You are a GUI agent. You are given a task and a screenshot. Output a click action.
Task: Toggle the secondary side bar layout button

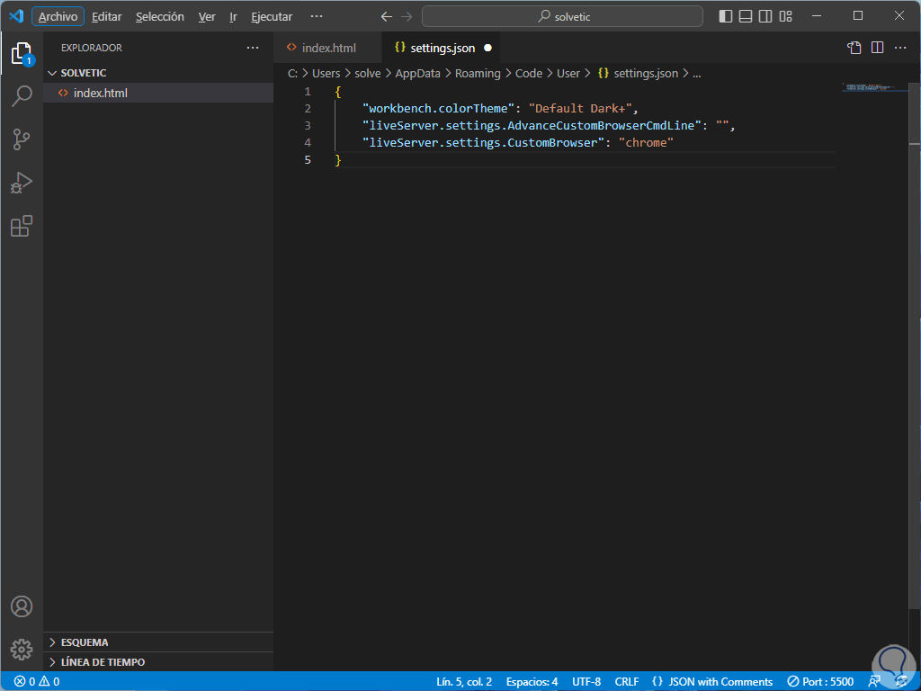765,16
